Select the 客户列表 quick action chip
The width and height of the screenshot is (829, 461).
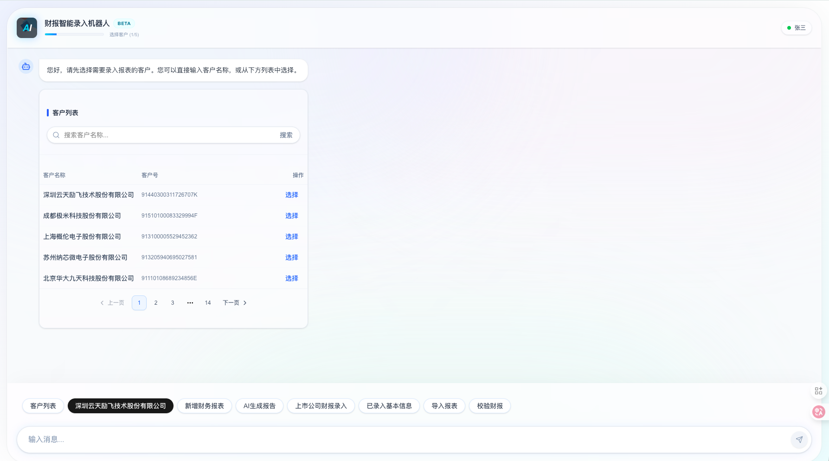point(43,406)
